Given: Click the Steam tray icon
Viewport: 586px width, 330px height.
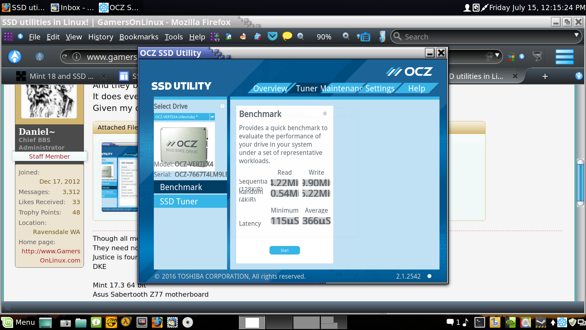Looking at the screenshot, I should tap(541, 322).
